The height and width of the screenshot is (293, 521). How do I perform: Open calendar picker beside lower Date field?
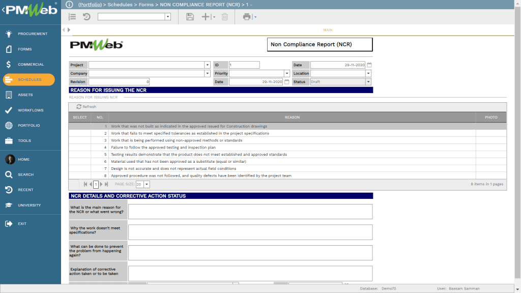click(x=287, y=82)
